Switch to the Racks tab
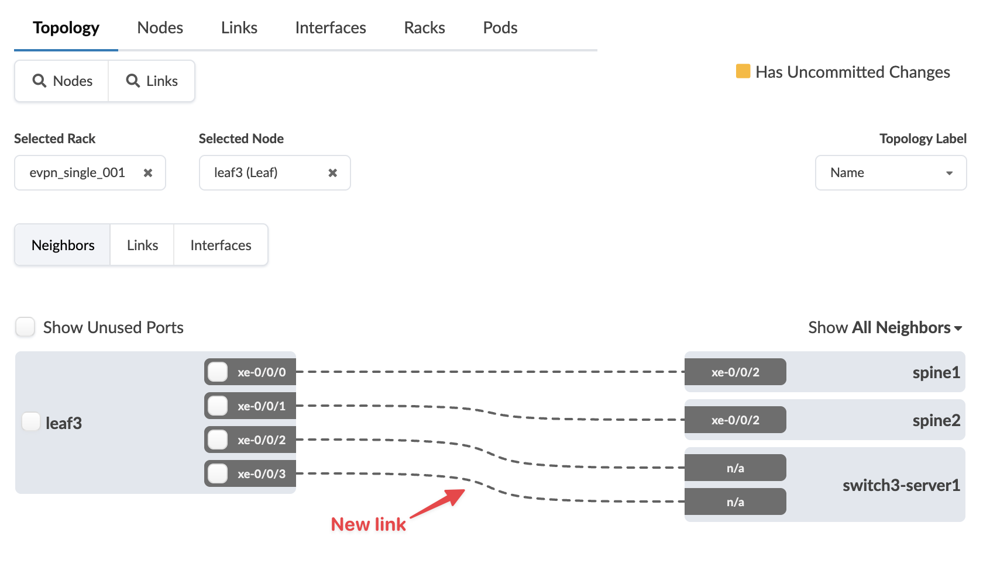The image size is (983, 588). (424, 27)
